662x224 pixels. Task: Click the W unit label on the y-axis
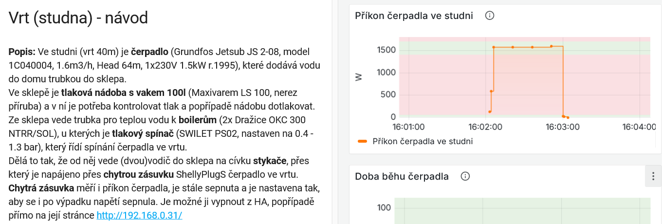[x=359, y=77]
